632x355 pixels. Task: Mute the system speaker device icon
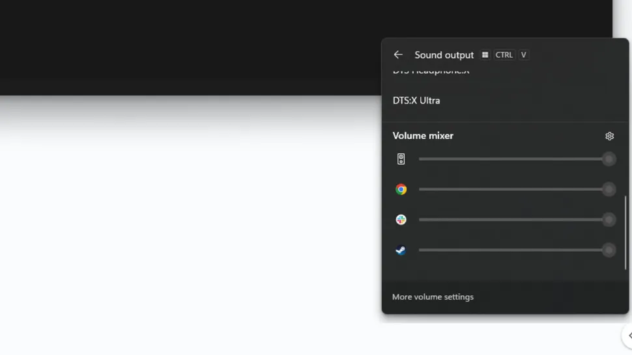coord(401,159)
